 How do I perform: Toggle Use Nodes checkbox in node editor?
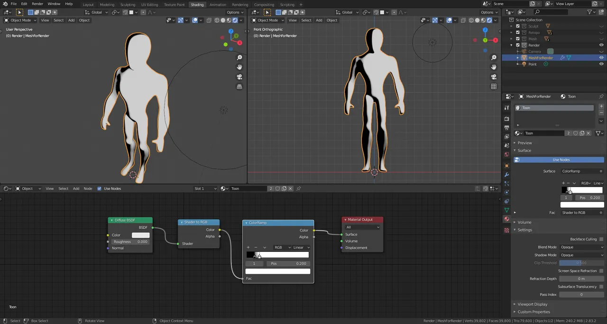tap(99, 188)
